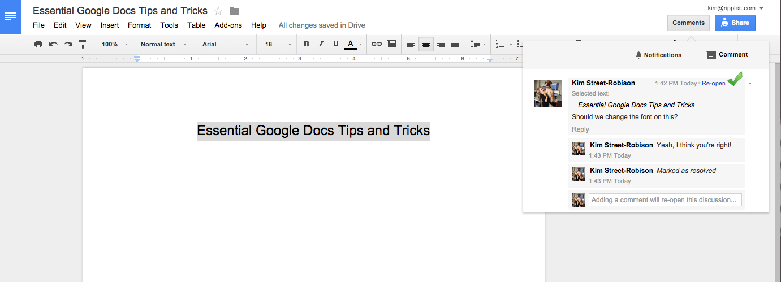The height and width of the screenshot is (282, 781).
Task: Click the left indent ruler marker
Action: click(x=137, y=59)
